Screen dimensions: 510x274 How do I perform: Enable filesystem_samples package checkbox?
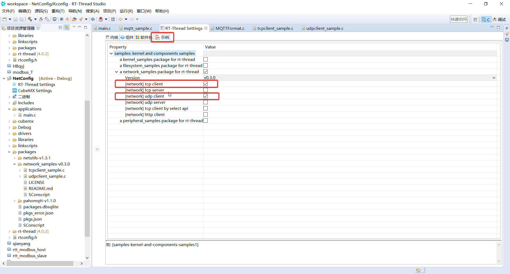(206, 65)
